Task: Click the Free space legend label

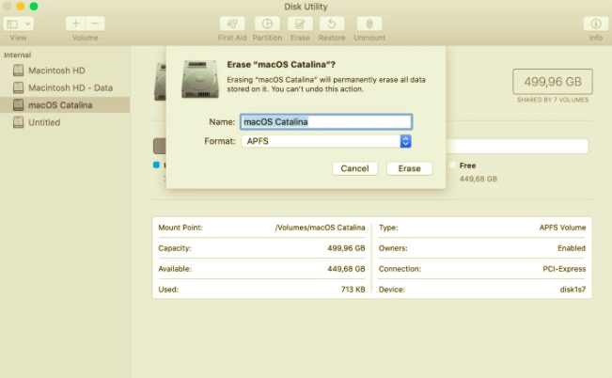Action: point(467,165)
